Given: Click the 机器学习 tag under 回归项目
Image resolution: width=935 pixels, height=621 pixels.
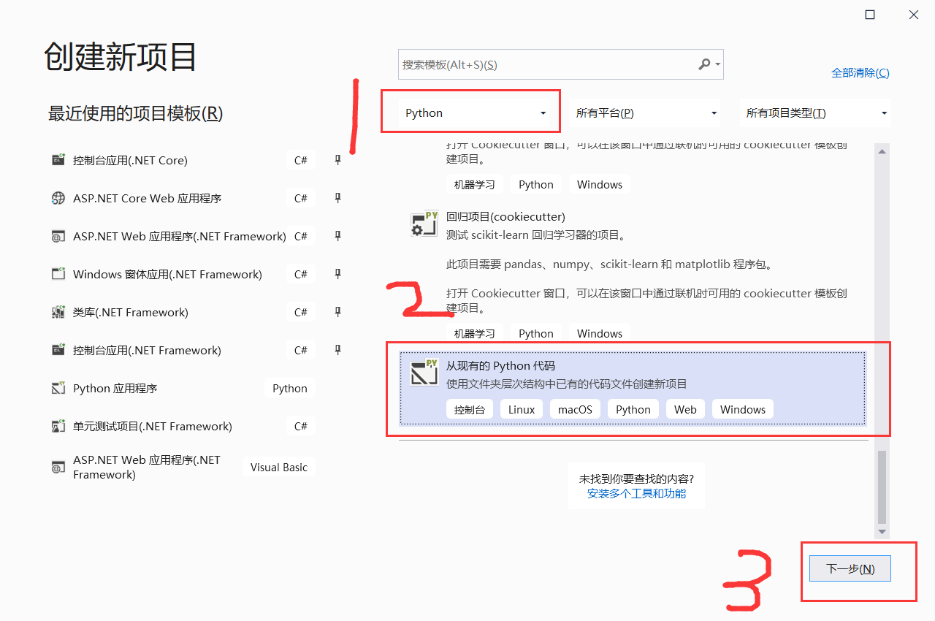Looking at the screenshot, I should point(475,333).
